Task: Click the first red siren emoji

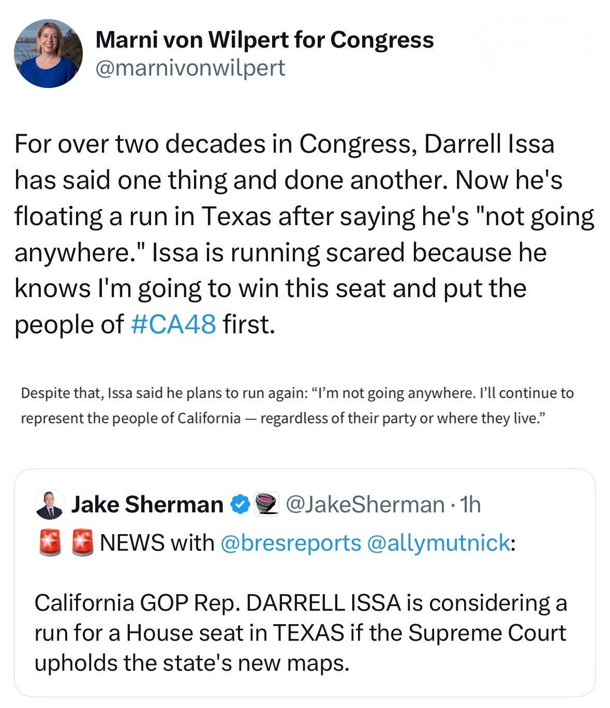Action: coord(50,543)
